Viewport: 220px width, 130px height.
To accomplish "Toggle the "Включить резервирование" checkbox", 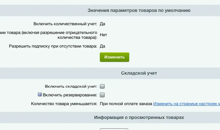I will (102, 95).
